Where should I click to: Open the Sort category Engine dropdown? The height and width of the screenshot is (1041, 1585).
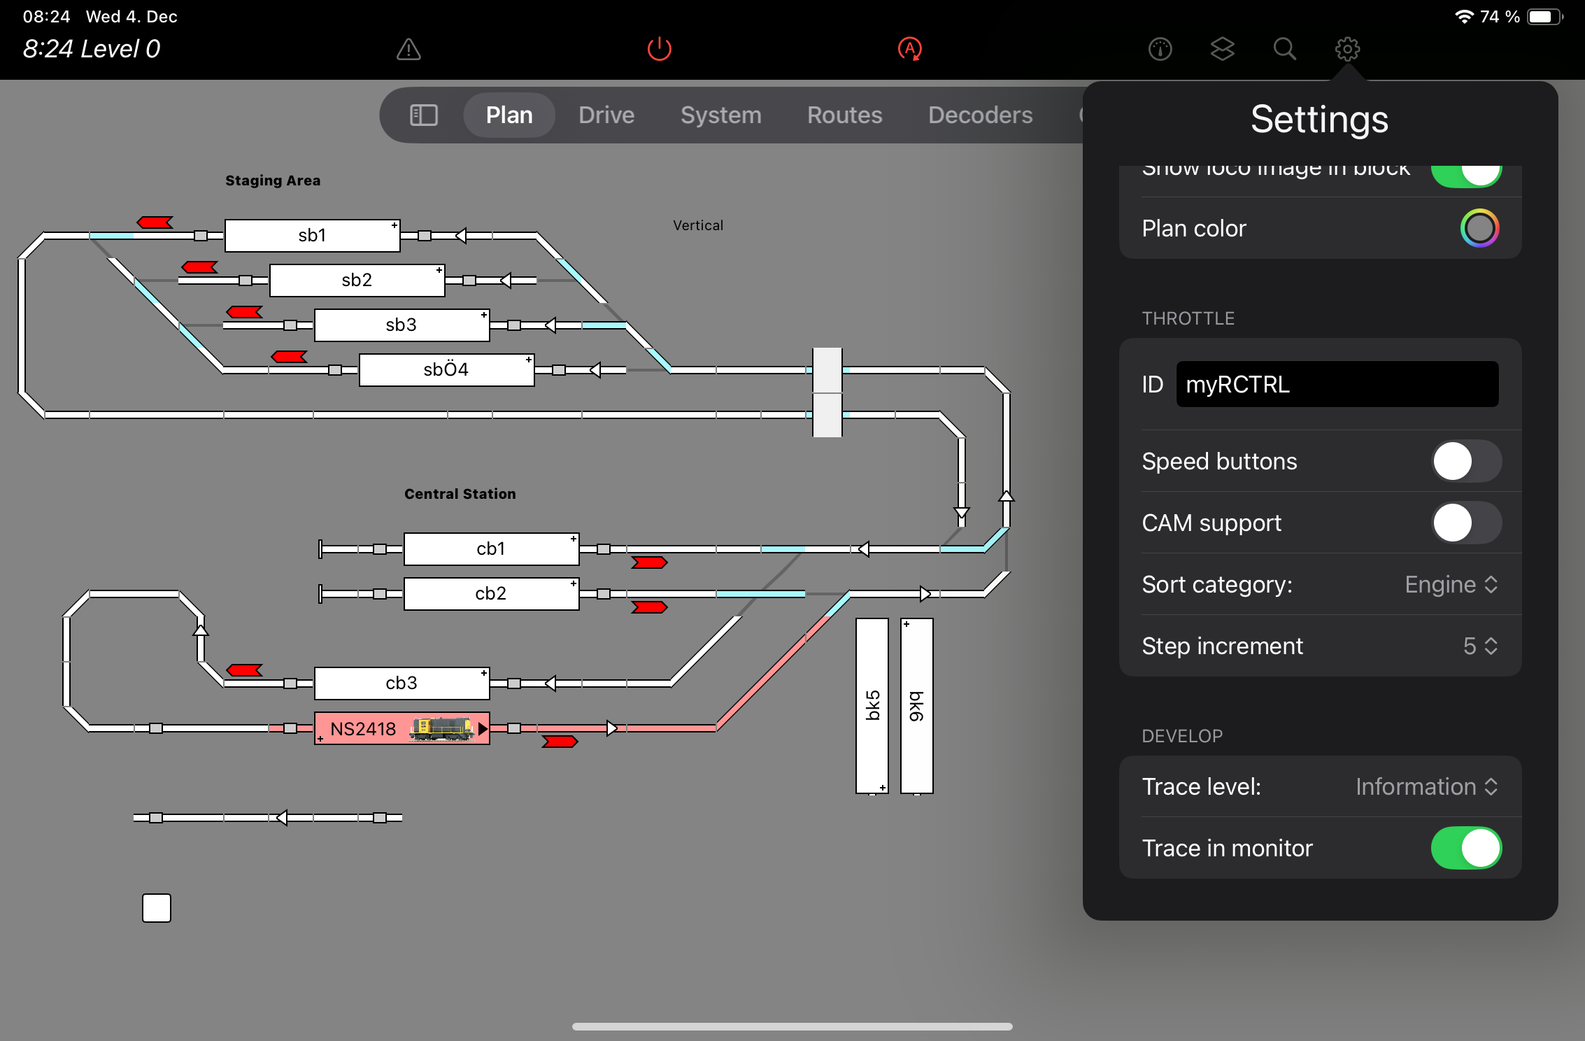click(1451, 584)
